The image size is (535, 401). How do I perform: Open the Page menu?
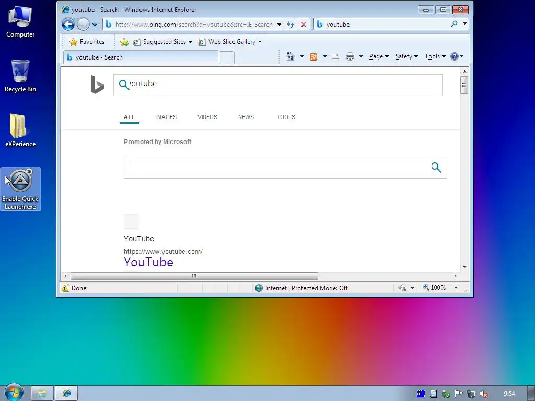(379, 56)
